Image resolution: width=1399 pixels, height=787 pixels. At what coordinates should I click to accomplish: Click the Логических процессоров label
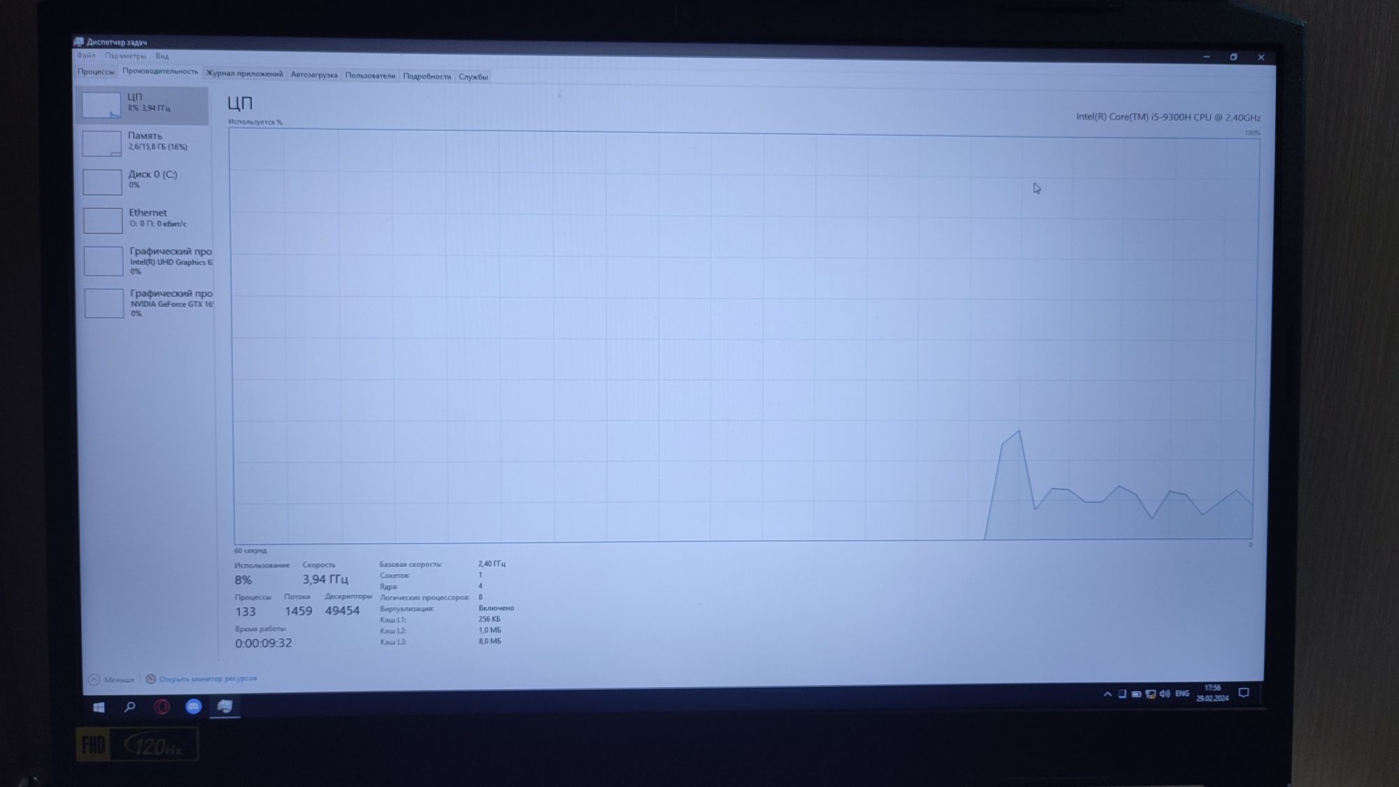pyautogui.click(x=425, y=598)
